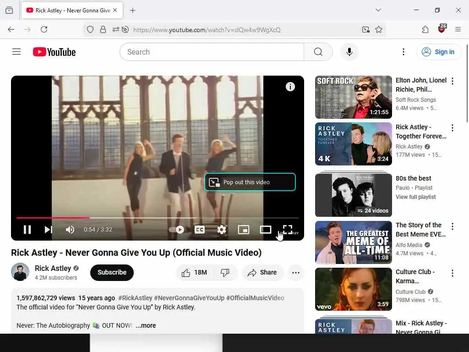Screen dimensions: 469x352
Task: Open browser extensions puzzle icon
Action: [425, 29]
